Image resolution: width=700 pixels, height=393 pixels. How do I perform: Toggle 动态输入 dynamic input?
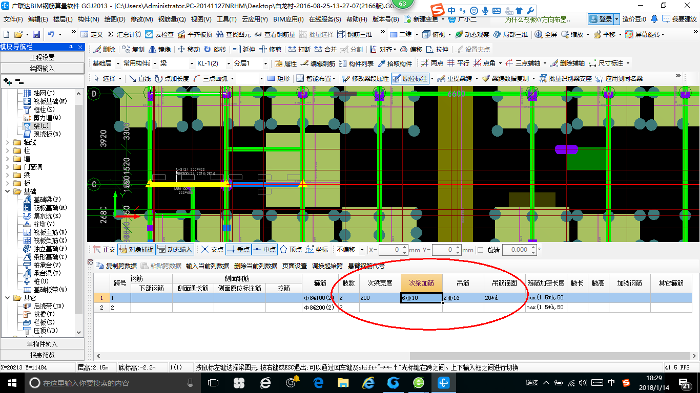pos(175,250)
